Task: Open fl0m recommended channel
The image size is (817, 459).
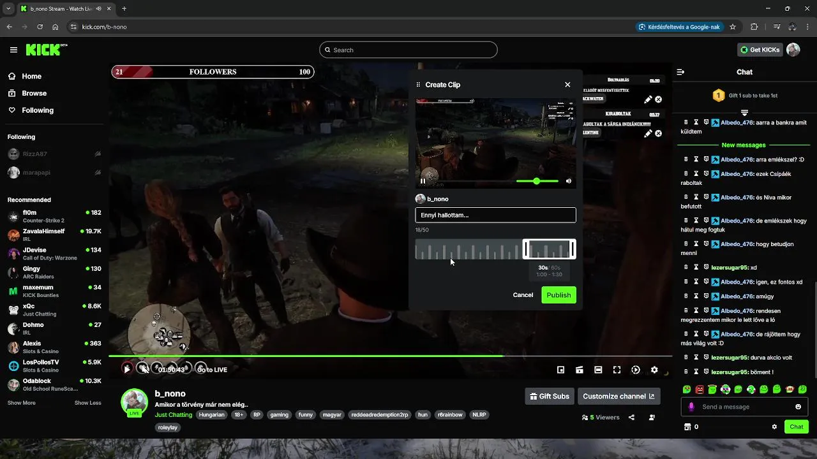Action: (x=54, y=216)
